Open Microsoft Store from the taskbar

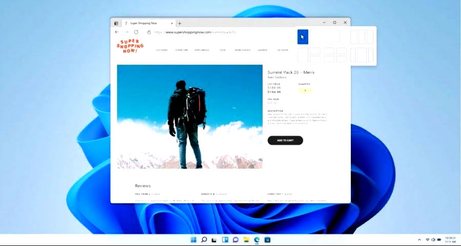(x=267, y=240)
